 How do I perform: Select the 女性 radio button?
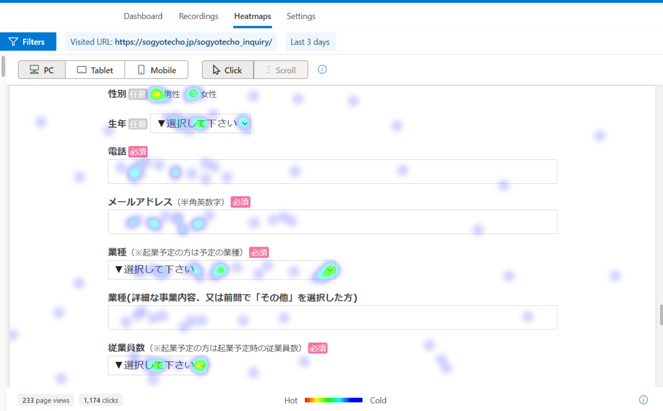click(194, 94)
